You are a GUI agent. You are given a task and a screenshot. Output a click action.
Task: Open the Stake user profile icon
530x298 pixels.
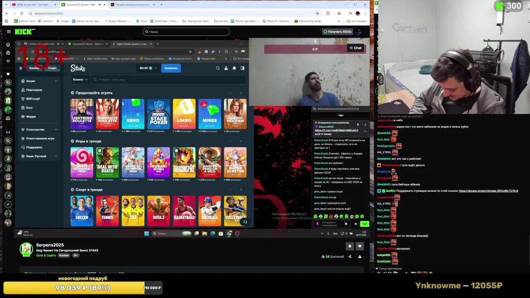226,68
